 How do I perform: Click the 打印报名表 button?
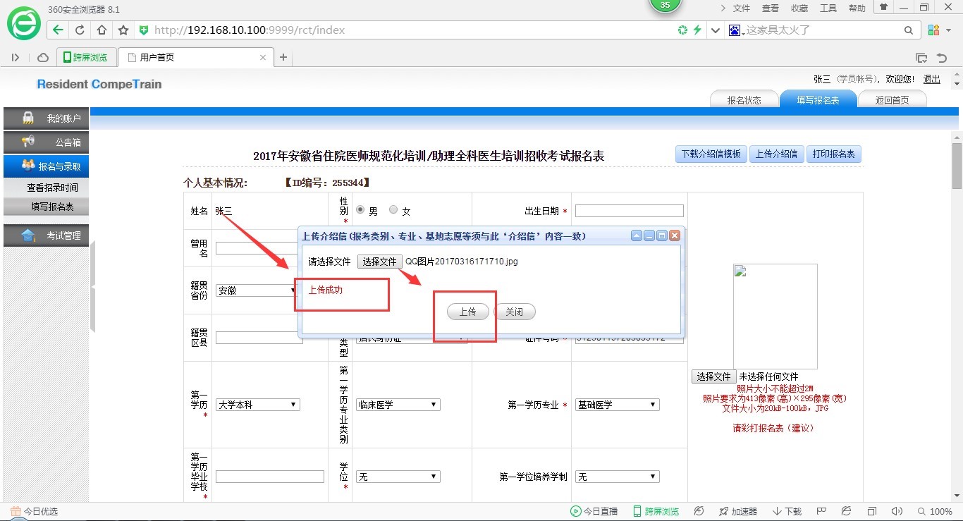point(833,154)
